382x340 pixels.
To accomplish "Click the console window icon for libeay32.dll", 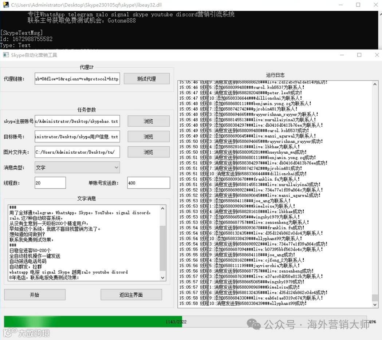I will pos(6,5).
